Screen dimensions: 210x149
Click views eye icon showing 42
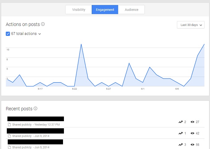tap(192, 133)
